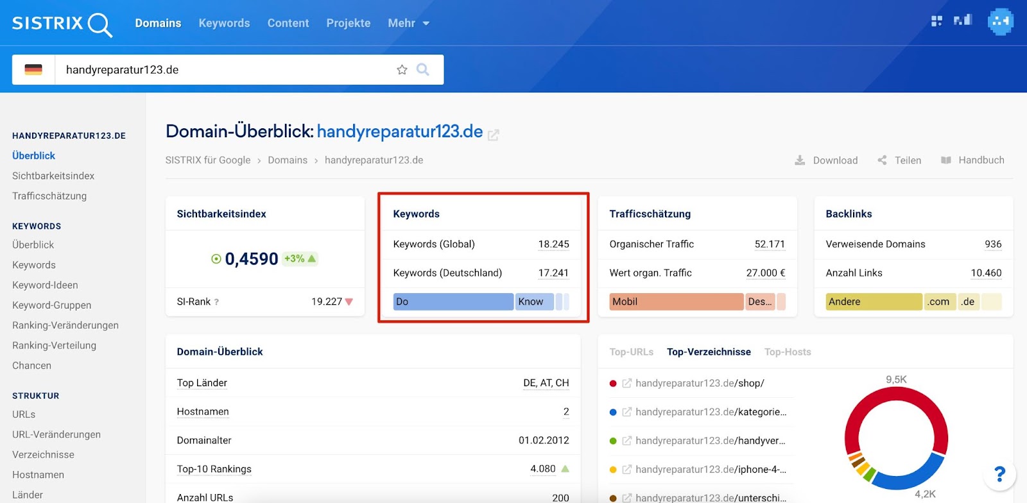Open Keyword-Ideen in sidebar
This screenshot has width=1027, height=503.
coord(45,286)
